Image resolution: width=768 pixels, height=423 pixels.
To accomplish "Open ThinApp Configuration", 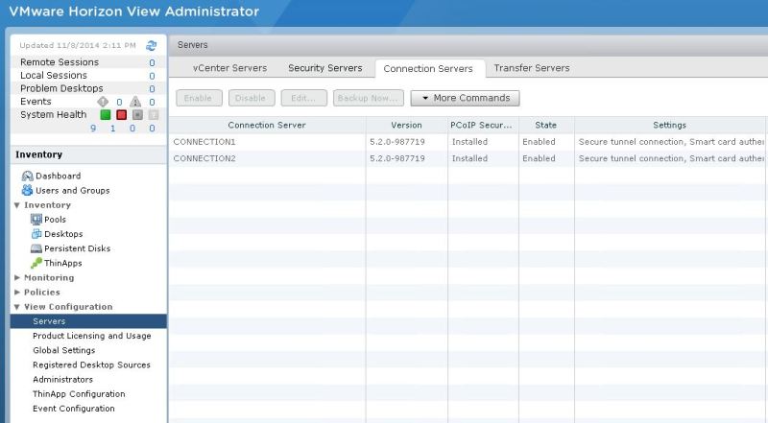I will (x=79, y=394).
